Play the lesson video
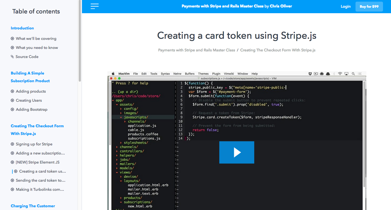The height and width of the screenshot is (210, 391). 237,152
